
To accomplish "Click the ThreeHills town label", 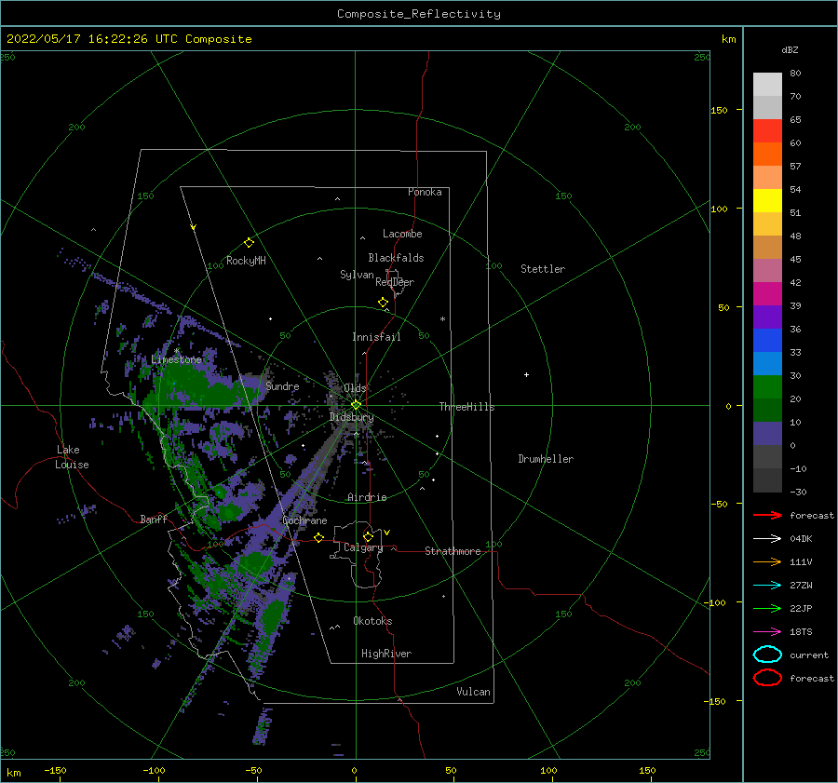I will (x=466, y=407).
